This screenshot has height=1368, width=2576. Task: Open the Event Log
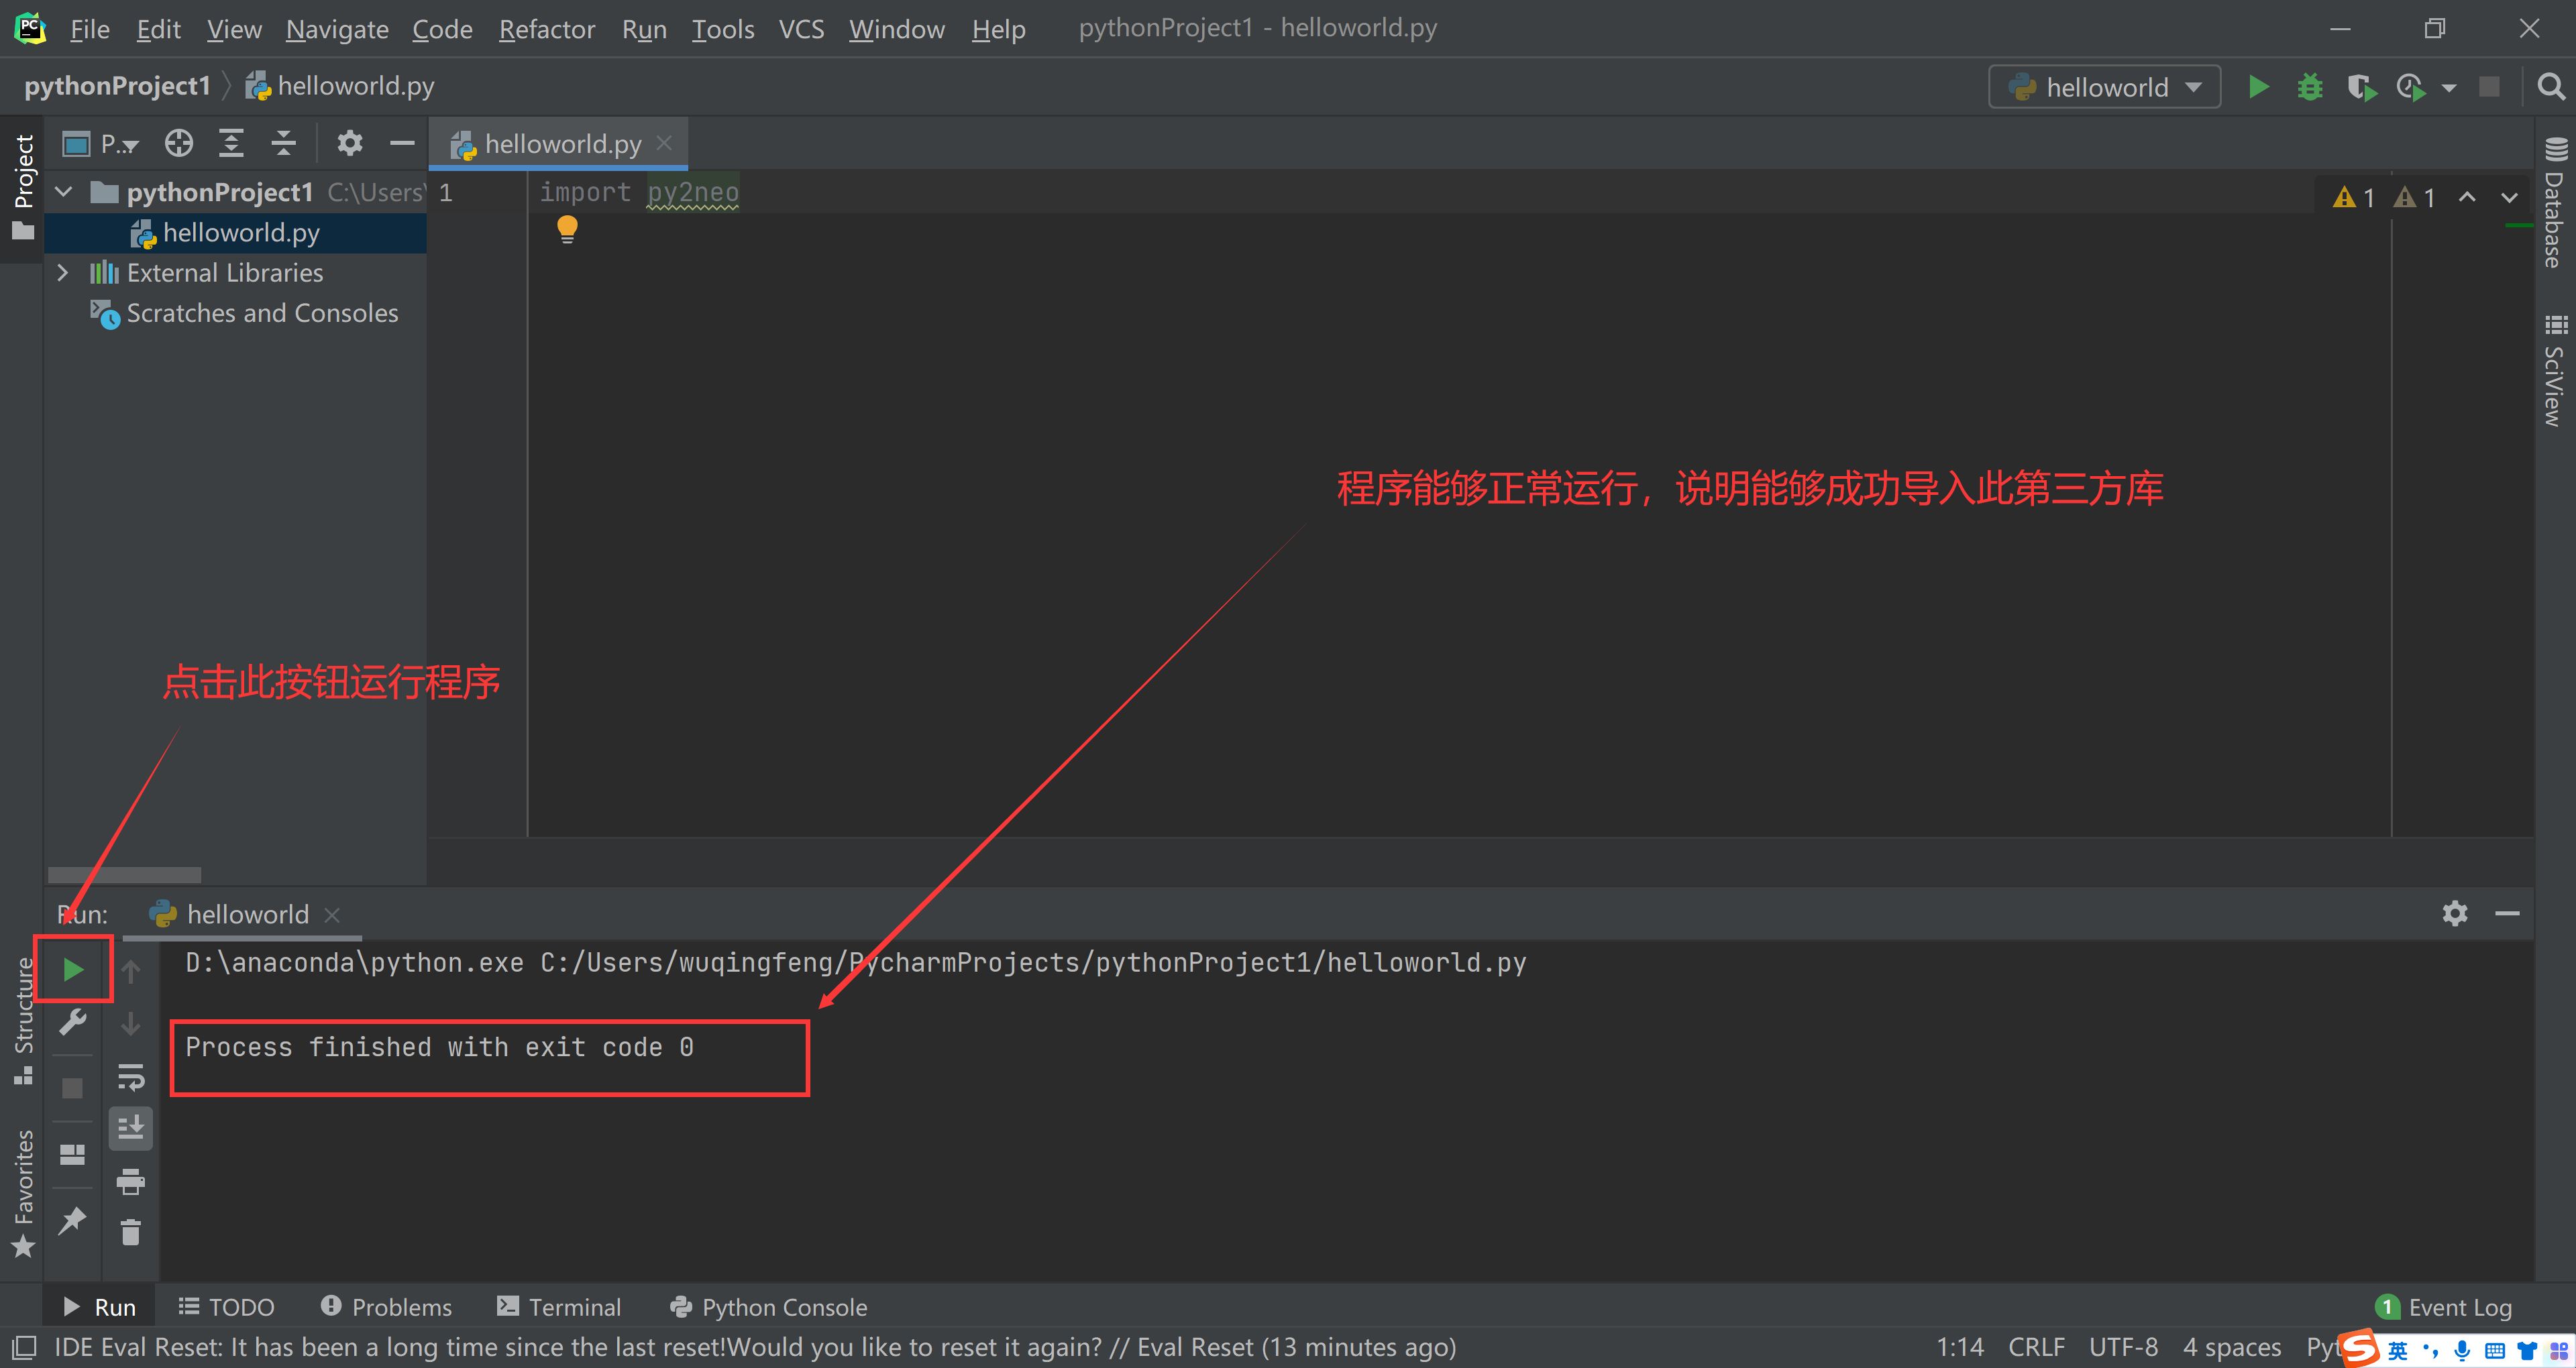coord(2443,1306)
